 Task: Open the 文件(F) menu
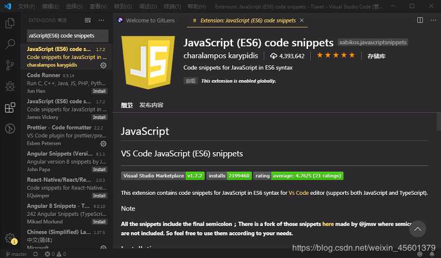point(26,7)
